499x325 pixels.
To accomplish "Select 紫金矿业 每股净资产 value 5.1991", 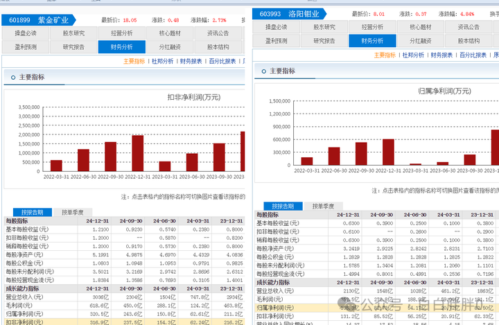I will pos(101,254).
